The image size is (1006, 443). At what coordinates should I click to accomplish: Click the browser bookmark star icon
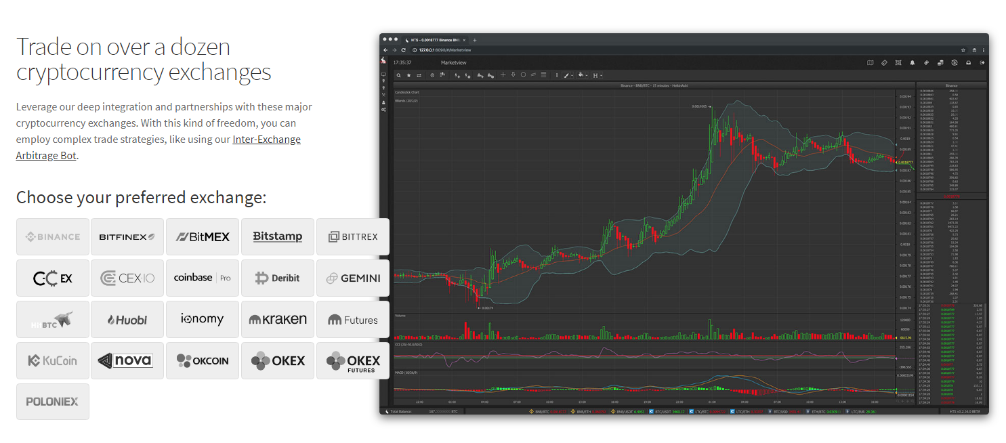click(x=963, y=50)
